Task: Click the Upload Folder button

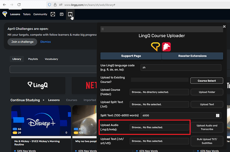Action: (207, 92)
